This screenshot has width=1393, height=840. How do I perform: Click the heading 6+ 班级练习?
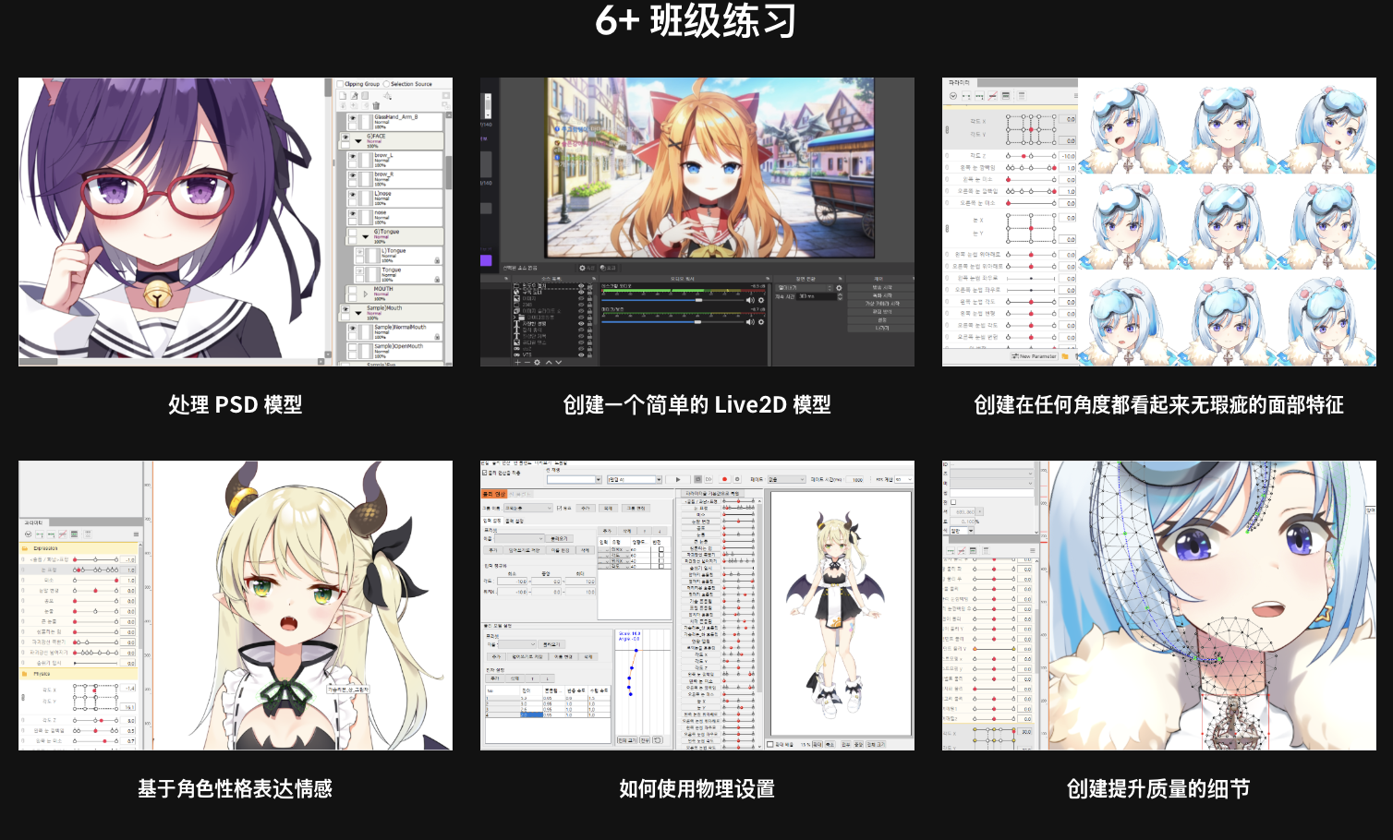(x=696, y=20)
